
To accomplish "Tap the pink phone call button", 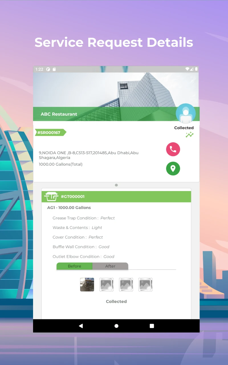I will (x=173, y=149).
